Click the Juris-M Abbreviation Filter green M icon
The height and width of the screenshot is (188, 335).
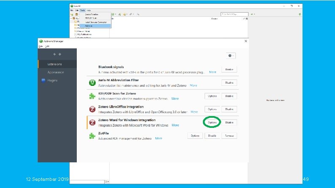pos(92,82)
